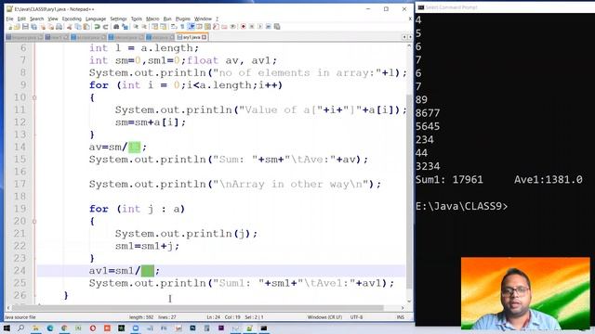Toggle Show All Characters icon
Image resolution: width=595 pixels, height=334 pixels.
pos(182,27)
